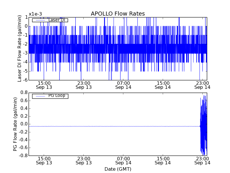The width and height of the screenshot is (230, 173).
Task: Click the -6 tick on Laser DI y-axis
Action: tap(25, 80)
